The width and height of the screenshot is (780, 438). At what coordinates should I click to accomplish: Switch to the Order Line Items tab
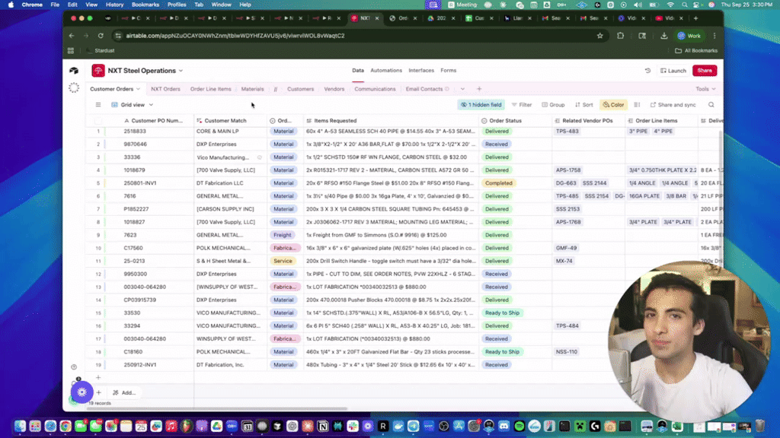pos(210,89)
